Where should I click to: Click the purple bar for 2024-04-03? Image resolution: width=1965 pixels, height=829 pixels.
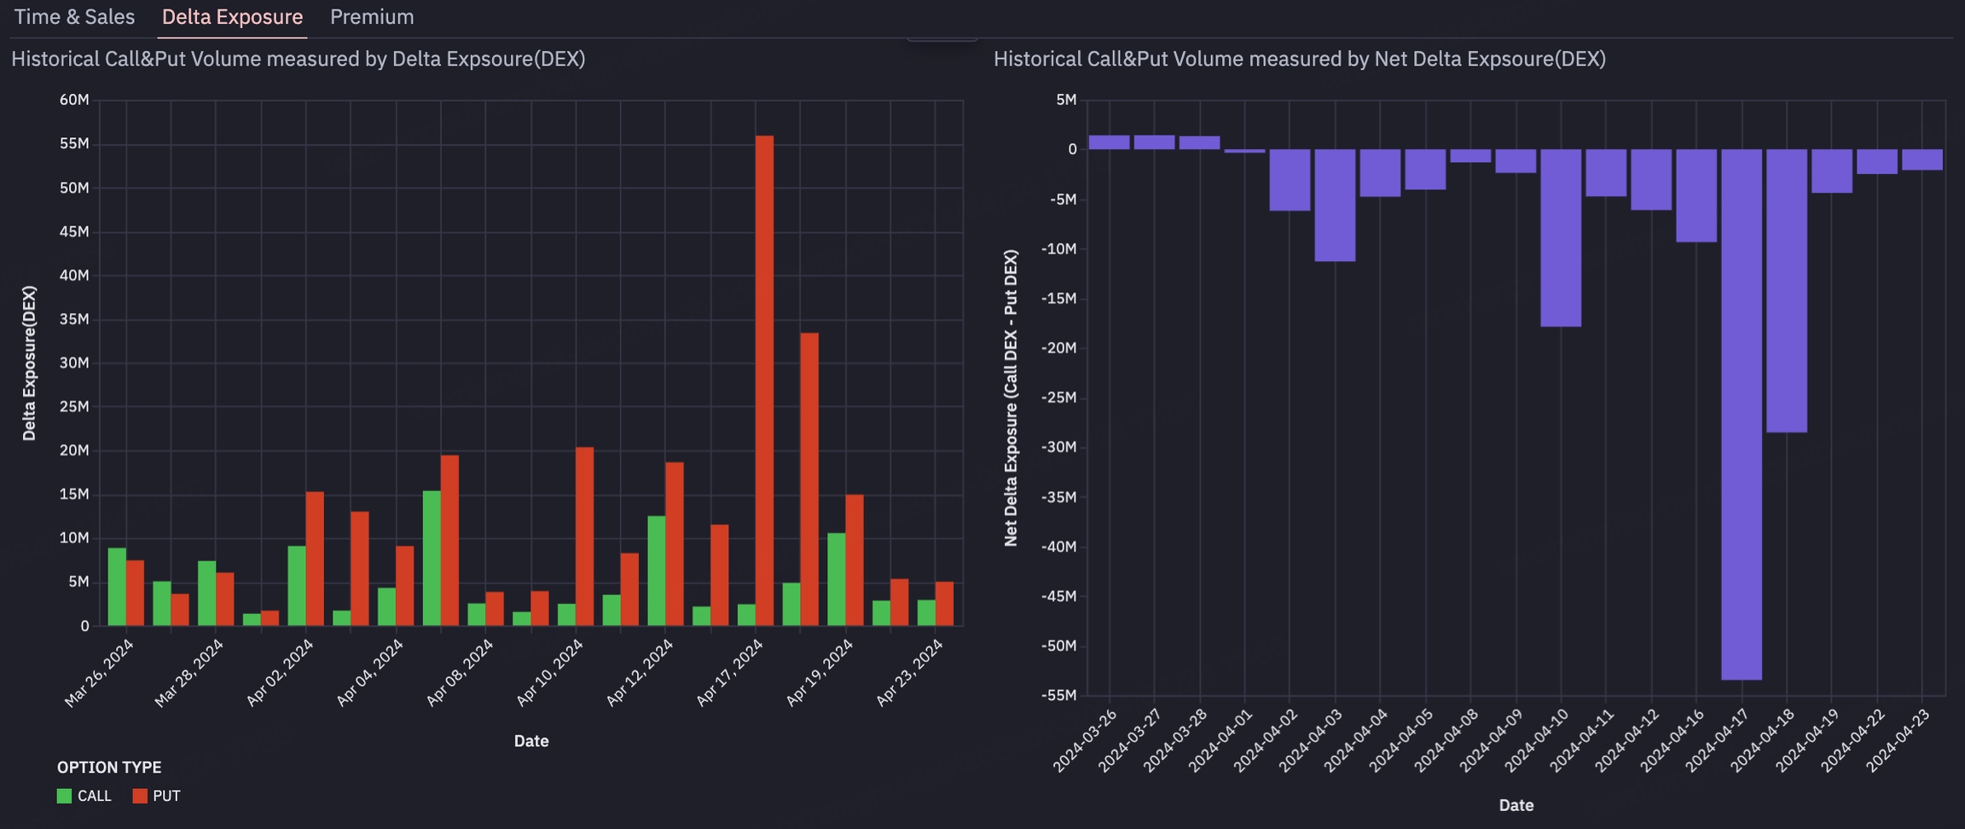point(1335,205)
